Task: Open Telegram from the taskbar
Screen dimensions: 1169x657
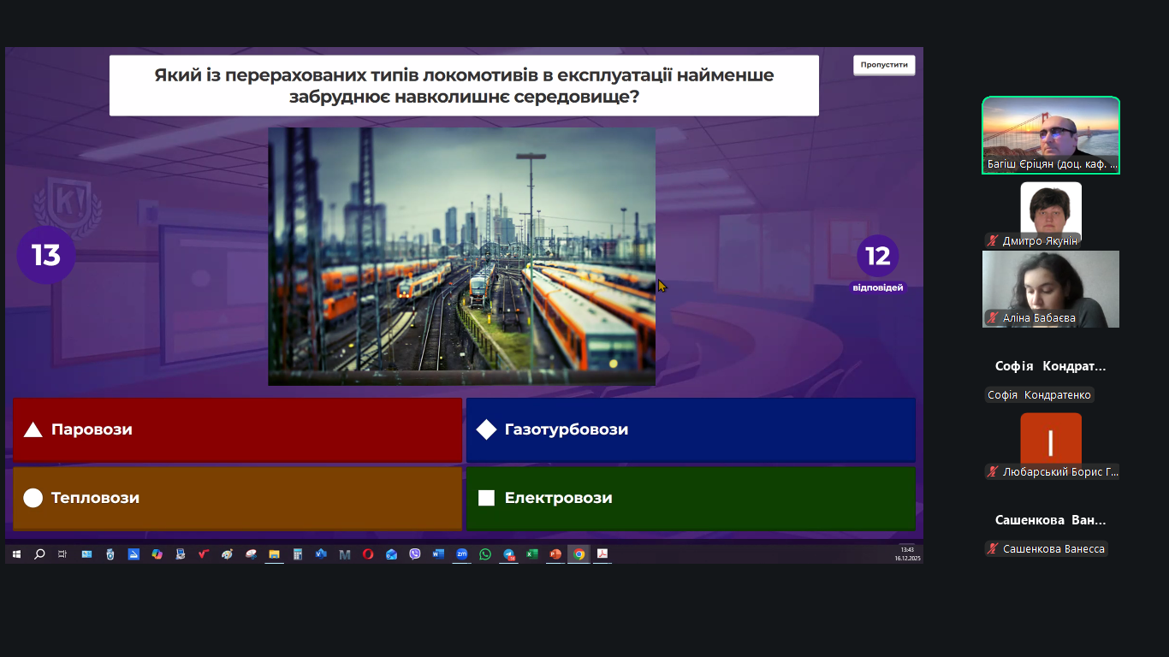Action: [x=509, y=554]
